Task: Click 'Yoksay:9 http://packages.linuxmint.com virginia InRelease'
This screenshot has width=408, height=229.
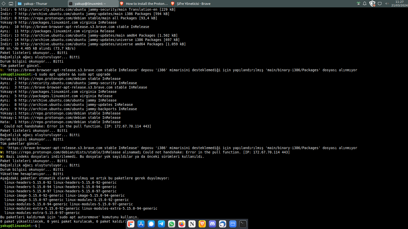Action: tap(58, 22)
